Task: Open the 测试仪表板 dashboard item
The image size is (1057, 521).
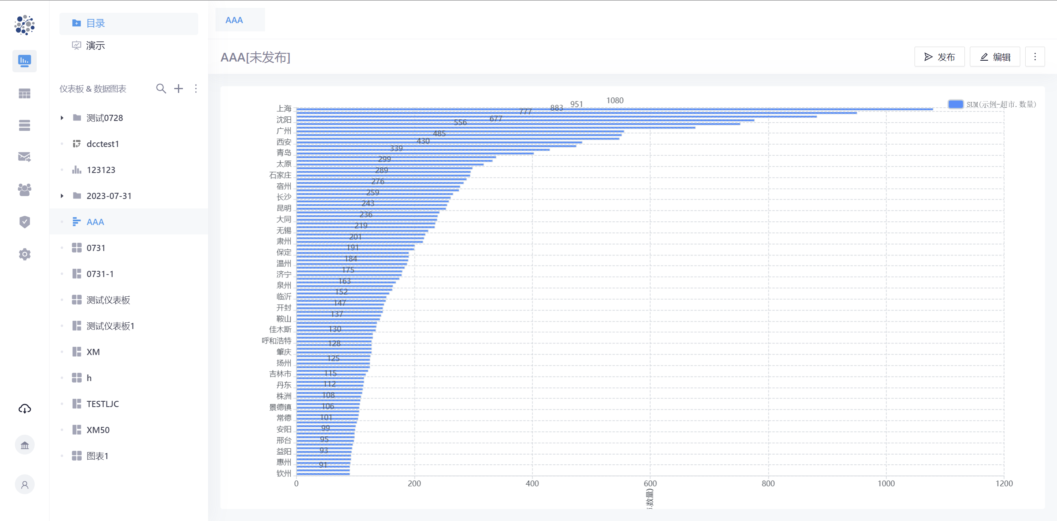Action: click(129, 300)
